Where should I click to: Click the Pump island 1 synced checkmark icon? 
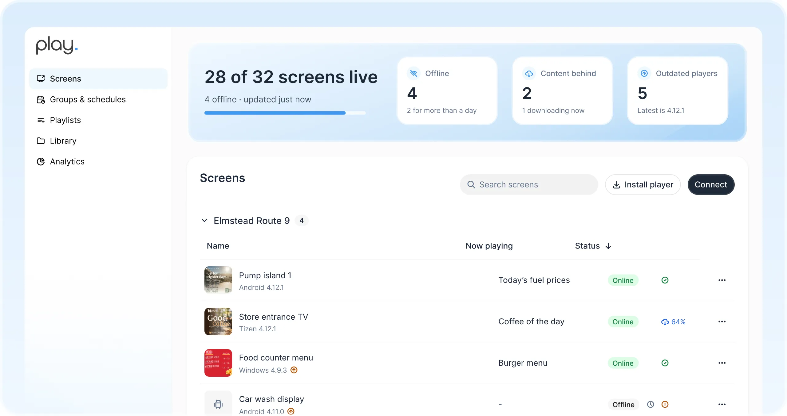point(665,280)
